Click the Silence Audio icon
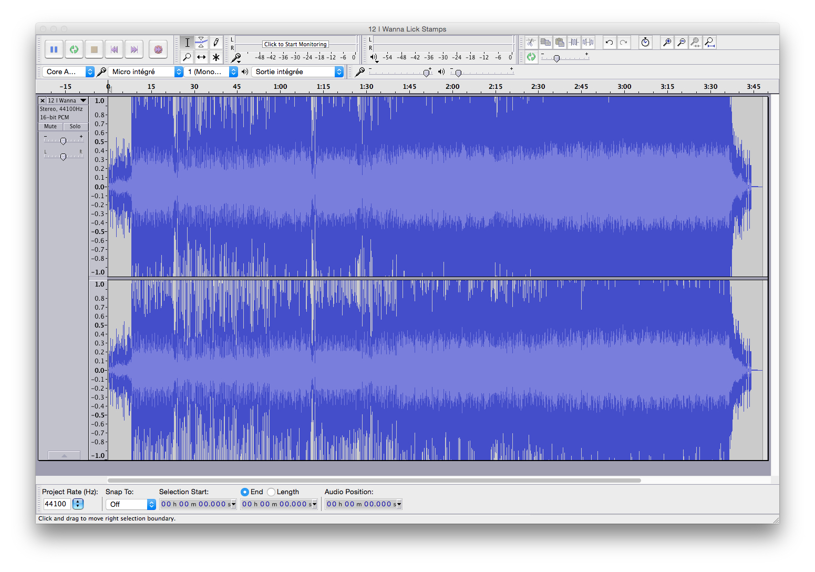815x572 pixels. 589,42
